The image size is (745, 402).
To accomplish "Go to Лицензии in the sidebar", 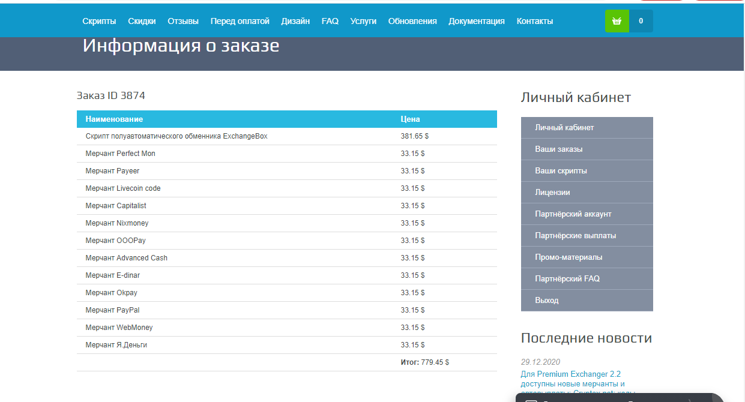I will pos(587,193).
